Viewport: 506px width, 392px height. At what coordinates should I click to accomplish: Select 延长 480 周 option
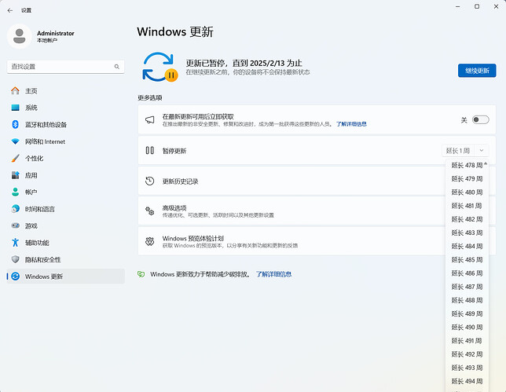click(x=467, y=192)
